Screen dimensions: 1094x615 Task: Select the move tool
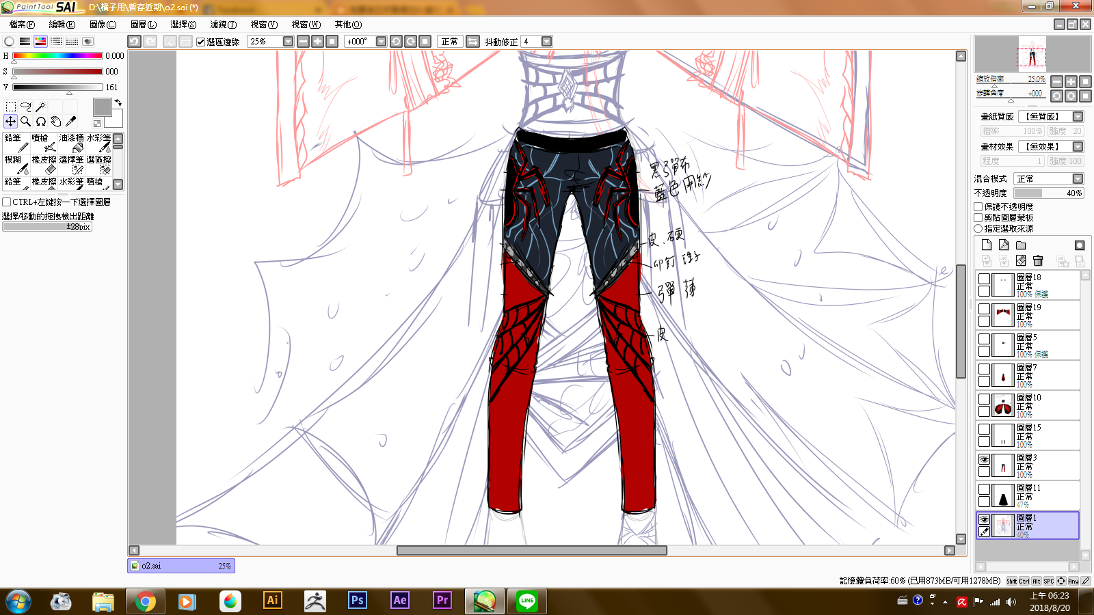(11, 121)
